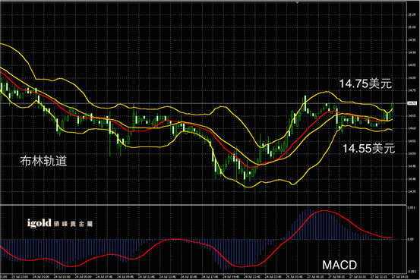Click the 14.35 level on the price axis
The height and width of the screenshot is (280, 420).
point(412,192)
